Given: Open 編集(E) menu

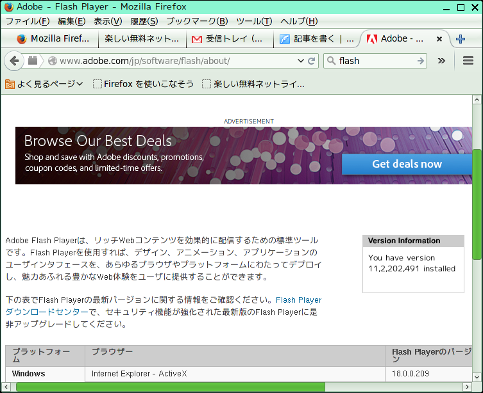Looking at the screenshot, I should pos(72,21).
